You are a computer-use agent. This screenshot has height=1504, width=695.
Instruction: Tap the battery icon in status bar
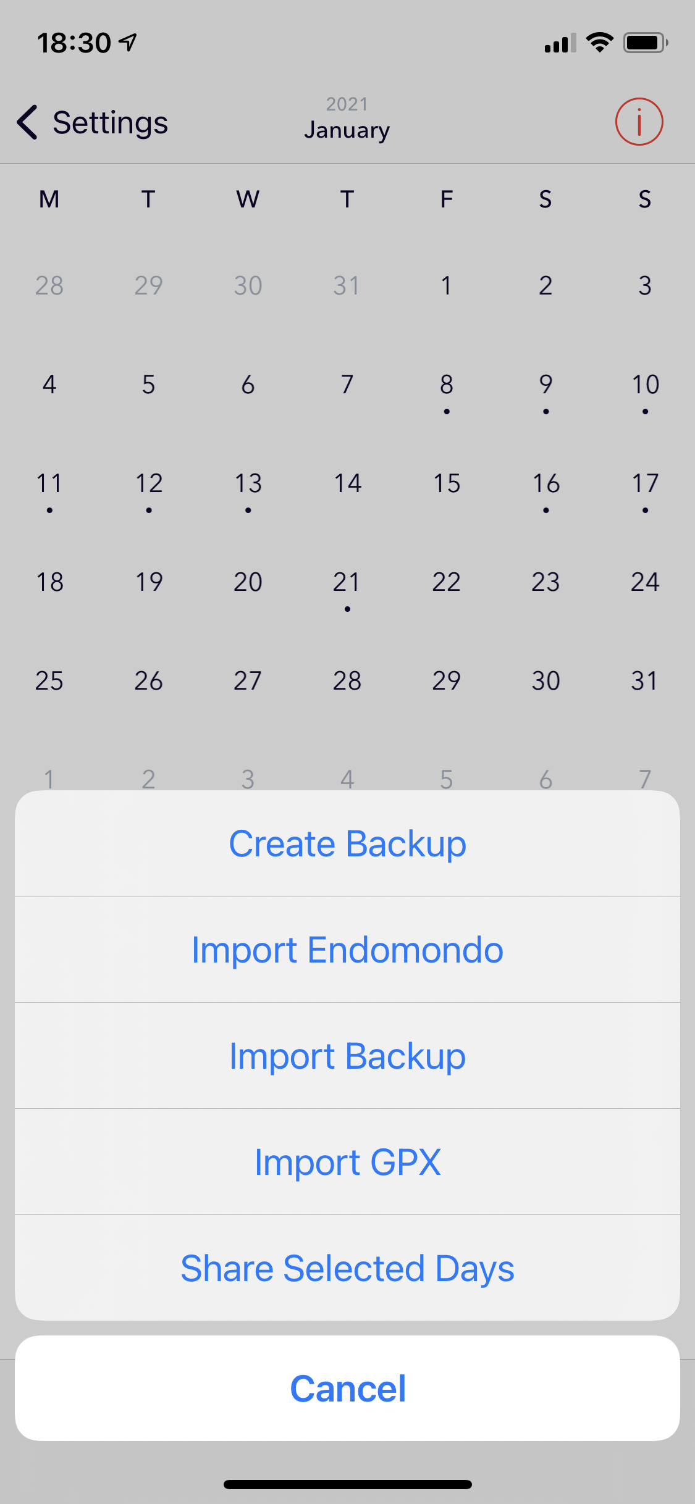[645, 43]
